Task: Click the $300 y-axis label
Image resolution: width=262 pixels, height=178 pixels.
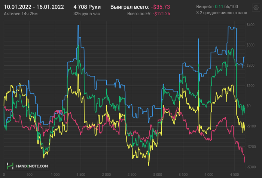Action: [250, 45]
